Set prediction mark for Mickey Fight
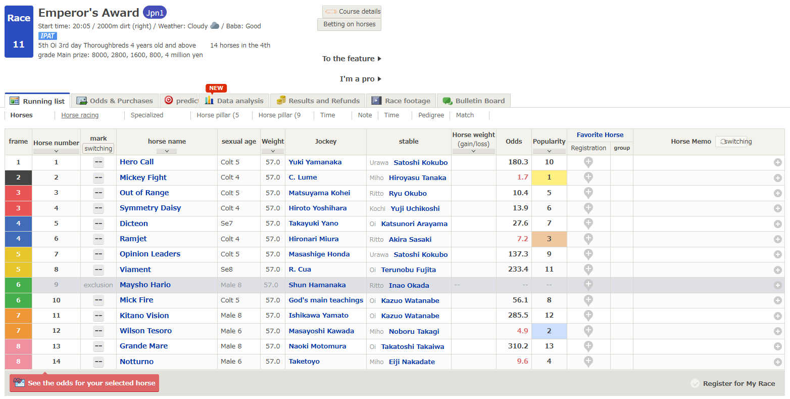Image resolution: width=790 pixels, height=399 pixels. point(98,178)
